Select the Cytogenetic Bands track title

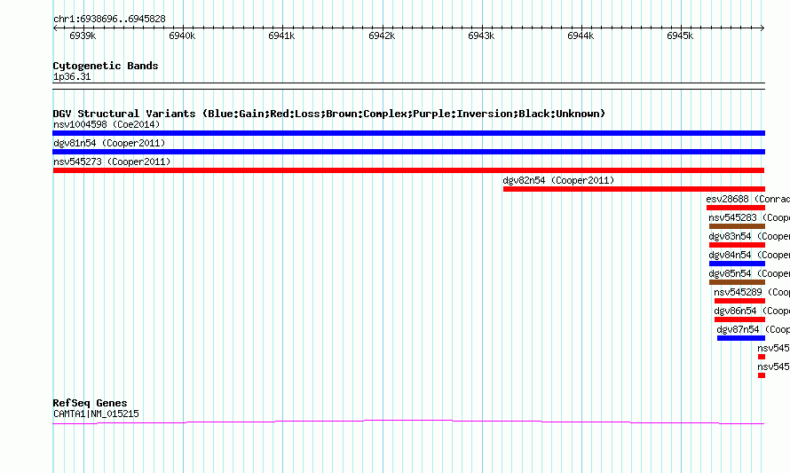click(x=106, y=66)
